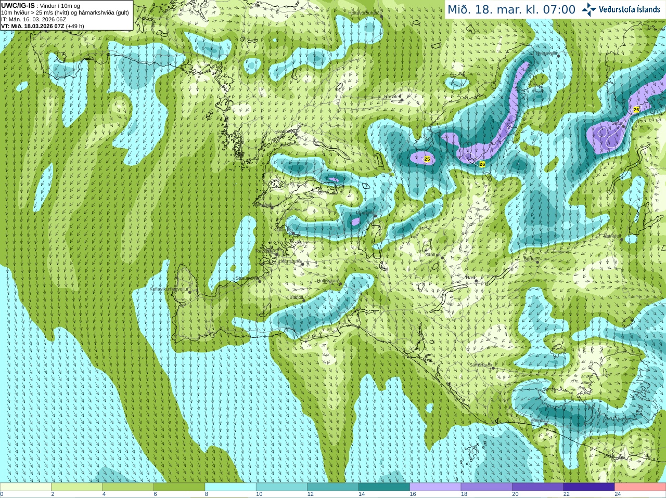Select the Hvanneyri station label
666x498 pixels.
click(x=284, y=132)
